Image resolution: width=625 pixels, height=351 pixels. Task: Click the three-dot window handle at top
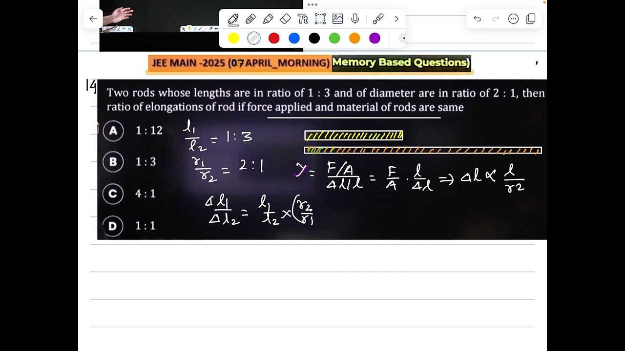tap(312, 4)
